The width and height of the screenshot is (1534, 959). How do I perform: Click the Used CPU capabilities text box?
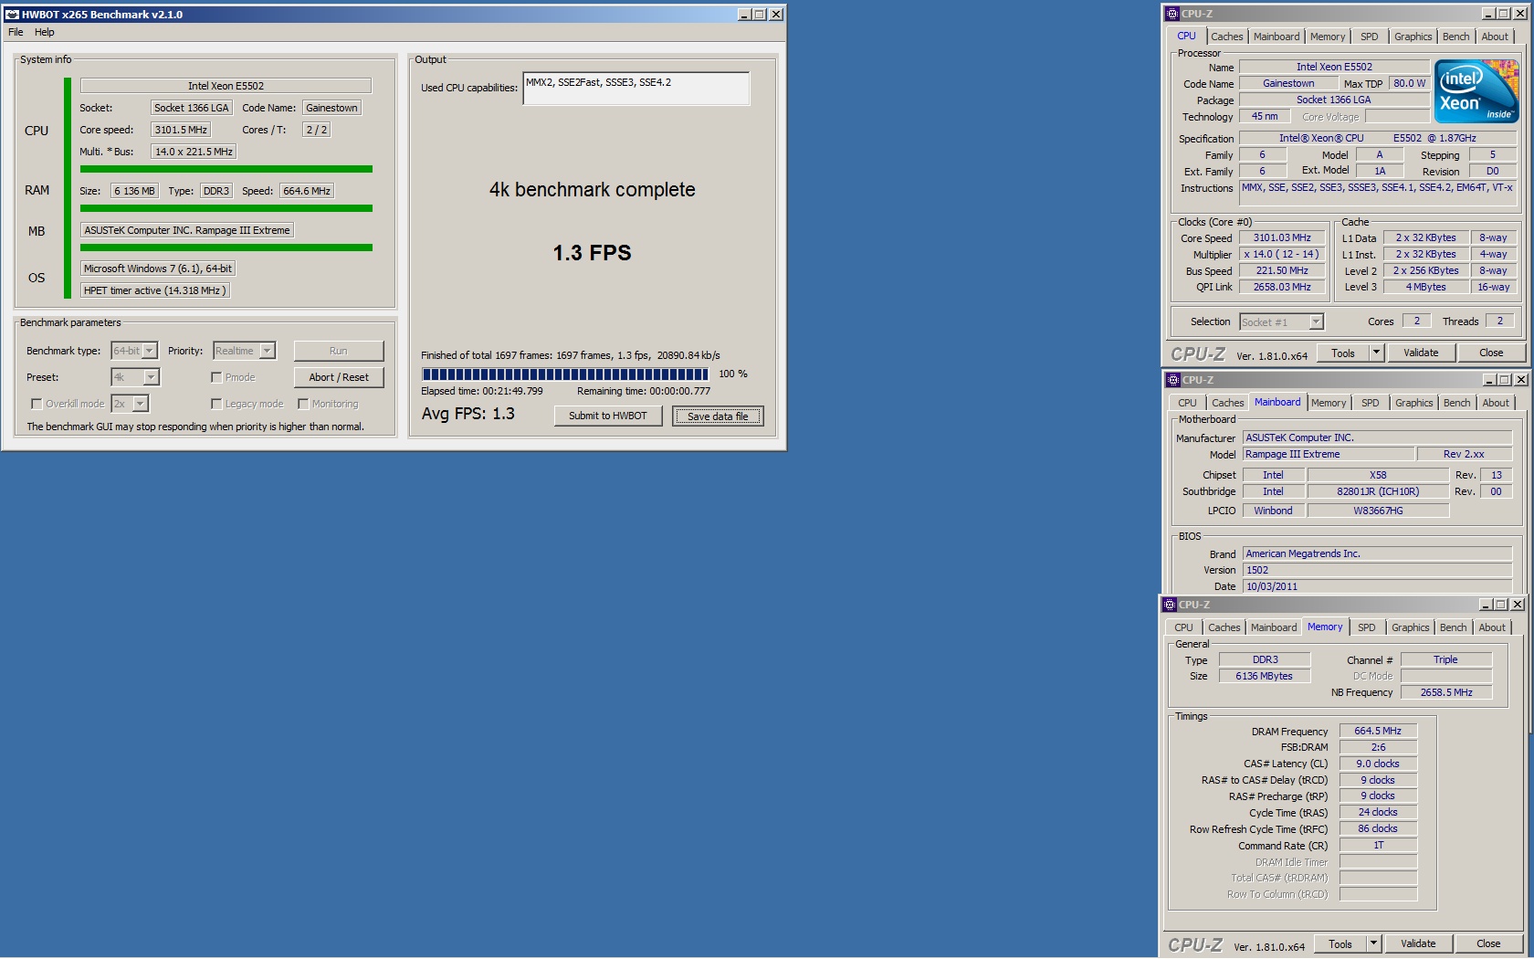pos(636,89)
